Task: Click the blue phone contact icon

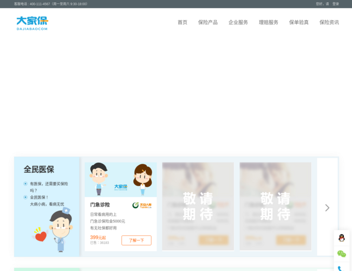Action: click(341, 268)
